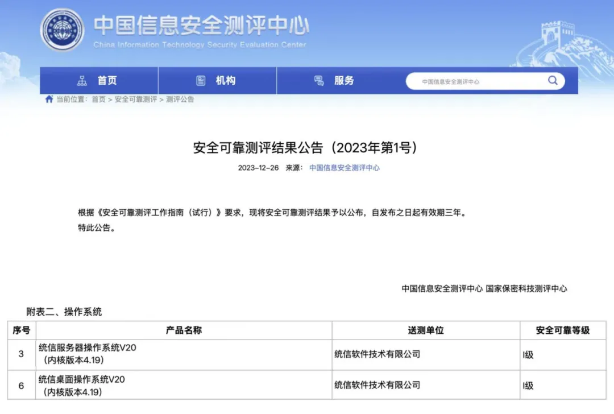Click 统信软件技术有限公司 in the server OS row
The height and width of the screenshot is (414, 614).
coord(377,354)
